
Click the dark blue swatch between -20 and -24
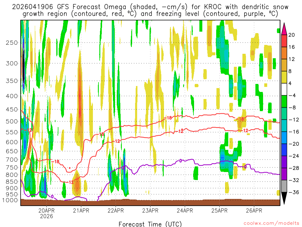(284, 150)
